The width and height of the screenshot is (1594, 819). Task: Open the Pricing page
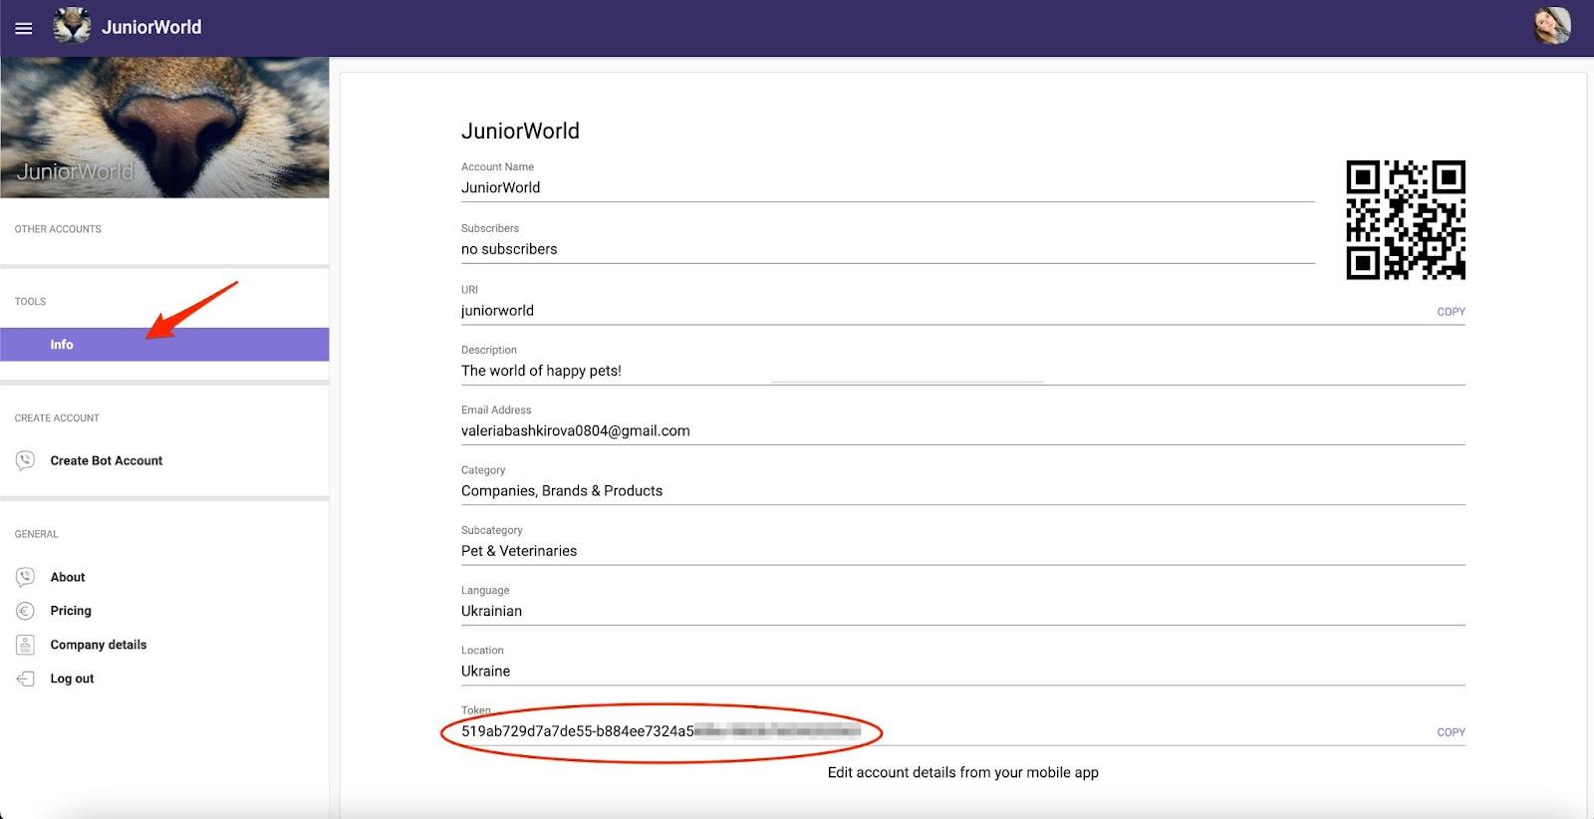(x=71, y=611)
